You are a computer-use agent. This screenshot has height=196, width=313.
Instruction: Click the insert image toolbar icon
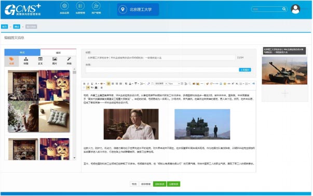194,84
